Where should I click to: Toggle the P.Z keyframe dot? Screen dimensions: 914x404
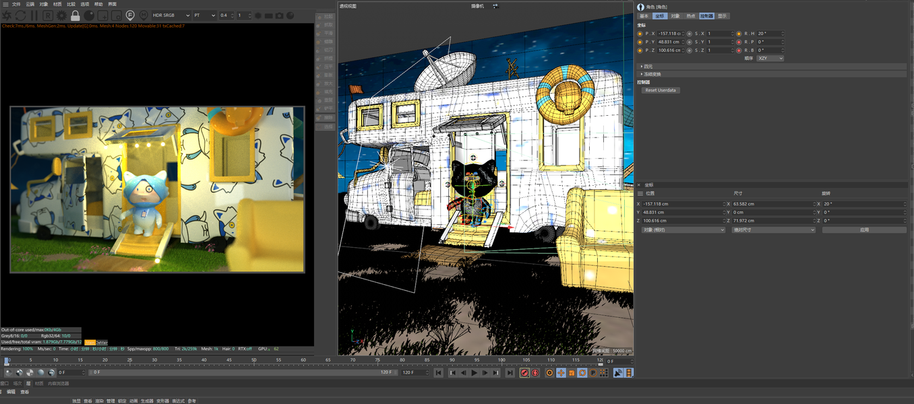pos(640,50)
